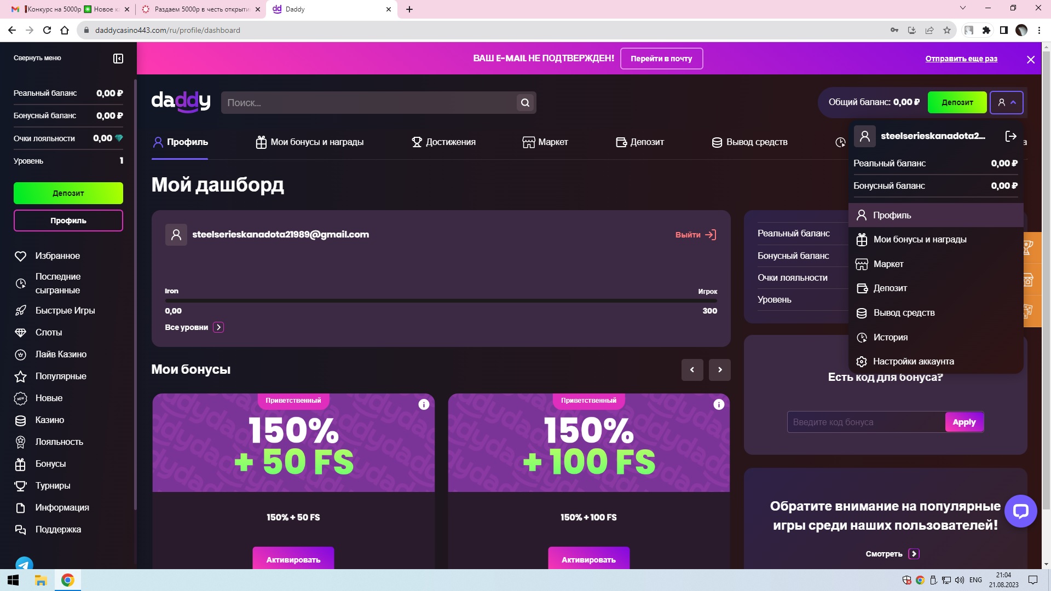Open 'Казино' in the sidebar
Viewport: 1051px width, 591px height.
tap(39, 420)
